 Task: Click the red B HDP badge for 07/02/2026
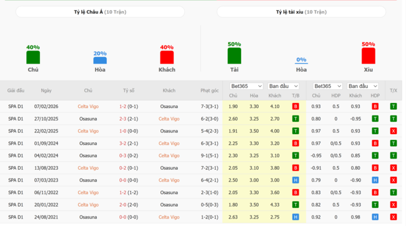click(x=375, y=106)
